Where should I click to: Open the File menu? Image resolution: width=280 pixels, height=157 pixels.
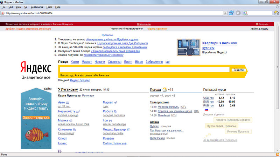3,7
